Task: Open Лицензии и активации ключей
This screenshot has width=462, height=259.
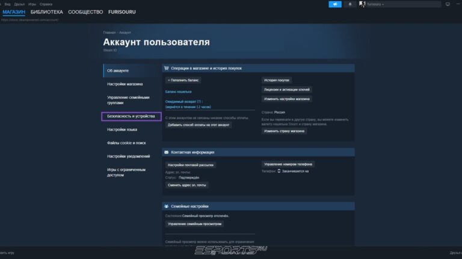Action: tap(287, 90)
